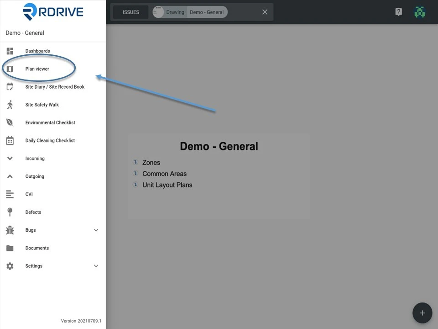Open the Dashboards panel icon
The image size is (438, 329).
(10, 51)
